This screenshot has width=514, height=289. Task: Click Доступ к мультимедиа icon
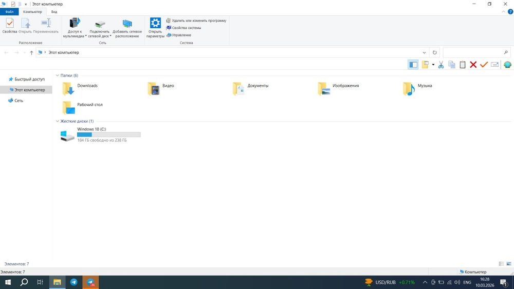point(75,23)
